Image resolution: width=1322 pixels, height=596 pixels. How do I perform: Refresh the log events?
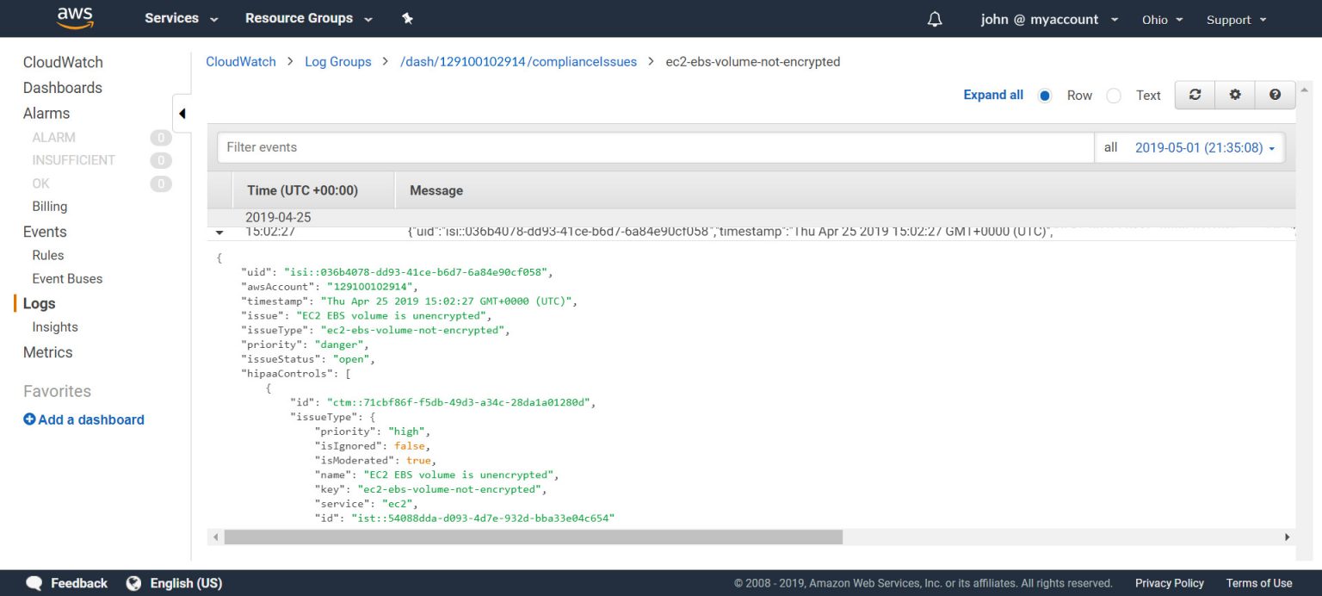point(1195,95)
